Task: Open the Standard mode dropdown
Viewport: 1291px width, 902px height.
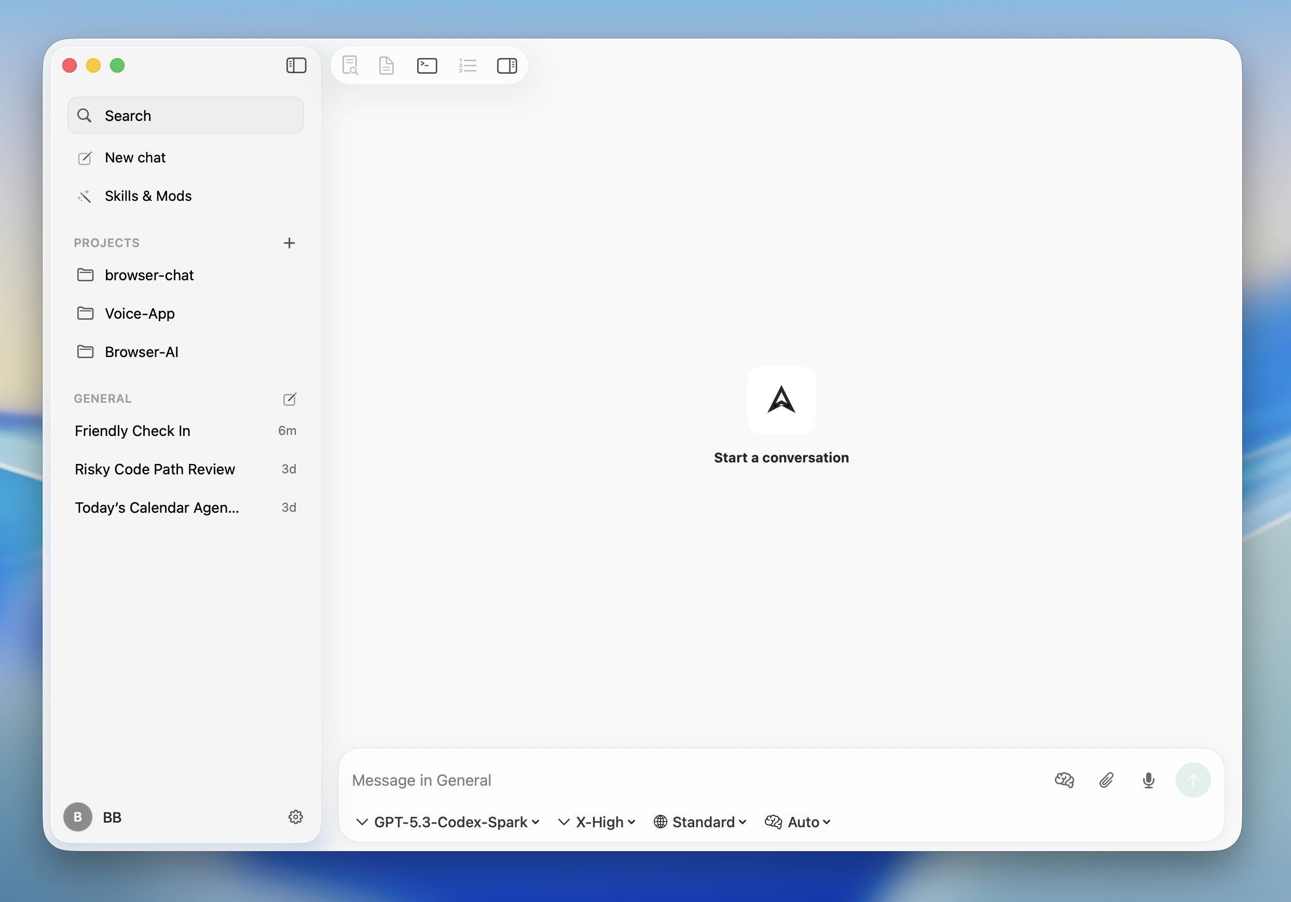Action: tap(699, 822)
